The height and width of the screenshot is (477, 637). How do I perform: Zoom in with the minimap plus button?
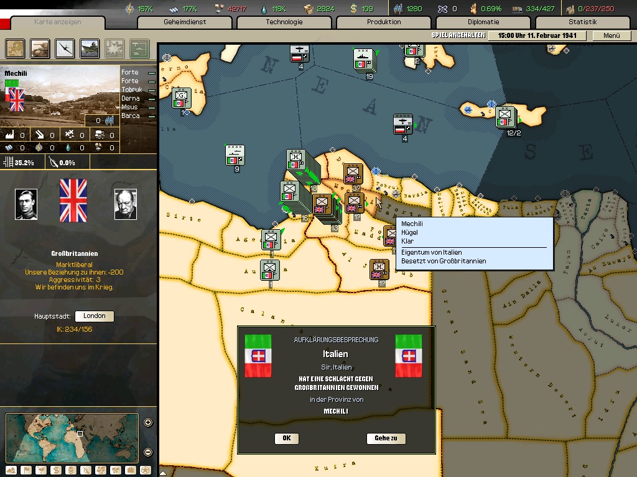148,423
